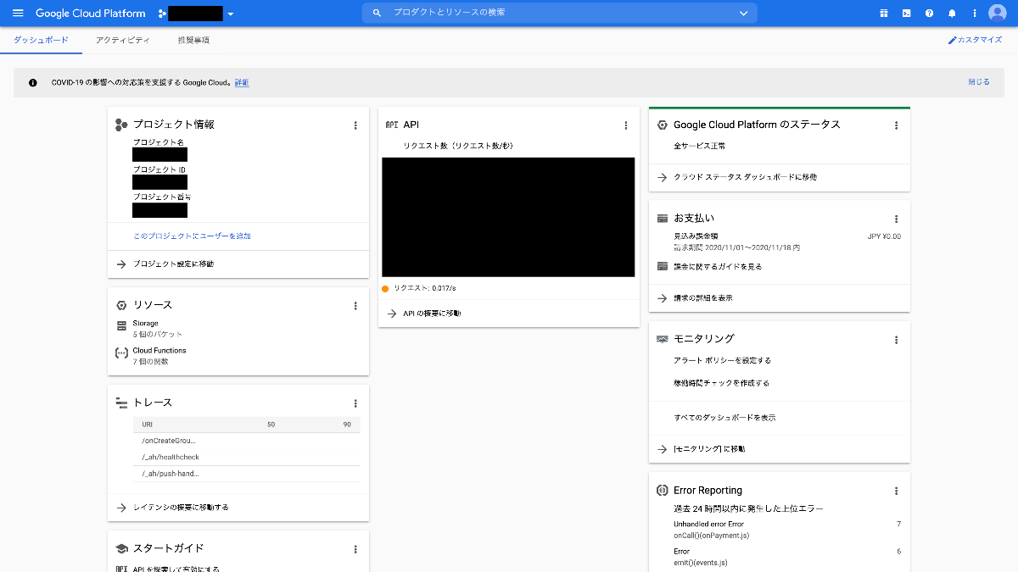The image size is (1018, 572).
Task: Click 稼働時間チェックを作成する link
Action: click(x=721, y=383)
